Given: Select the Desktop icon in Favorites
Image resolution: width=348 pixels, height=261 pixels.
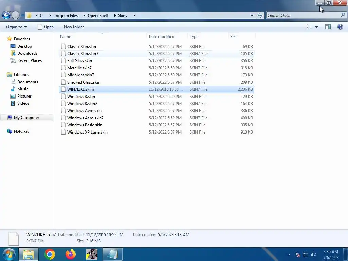Looking at the screenshot, I should pos(13,46).
